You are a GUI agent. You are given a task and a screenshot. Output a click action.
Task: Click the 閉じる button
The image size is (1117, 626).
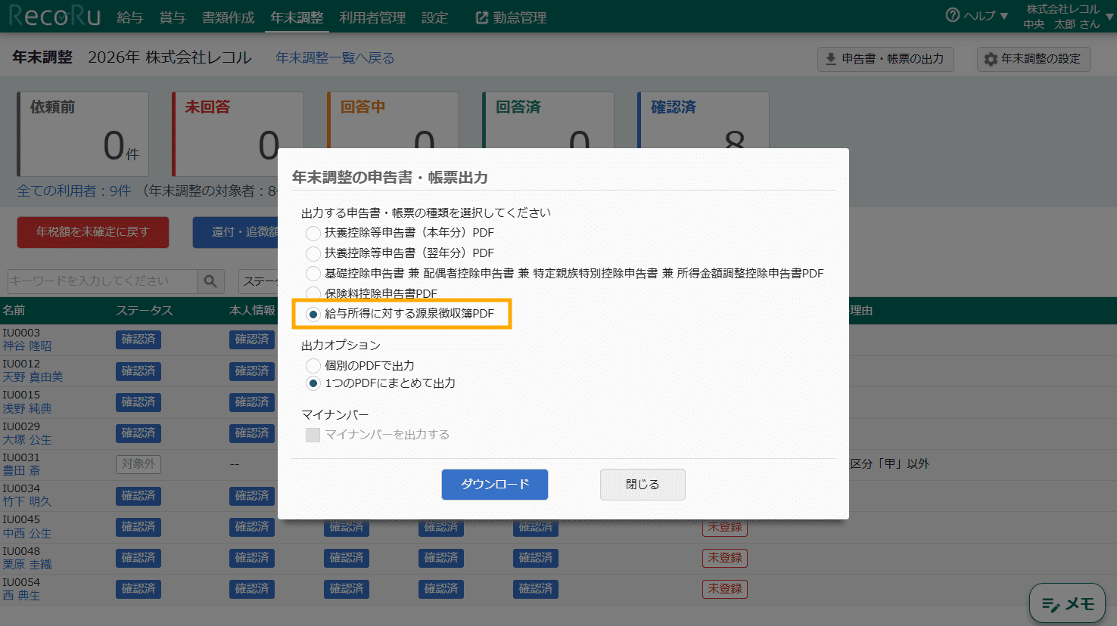click(643, 485)
